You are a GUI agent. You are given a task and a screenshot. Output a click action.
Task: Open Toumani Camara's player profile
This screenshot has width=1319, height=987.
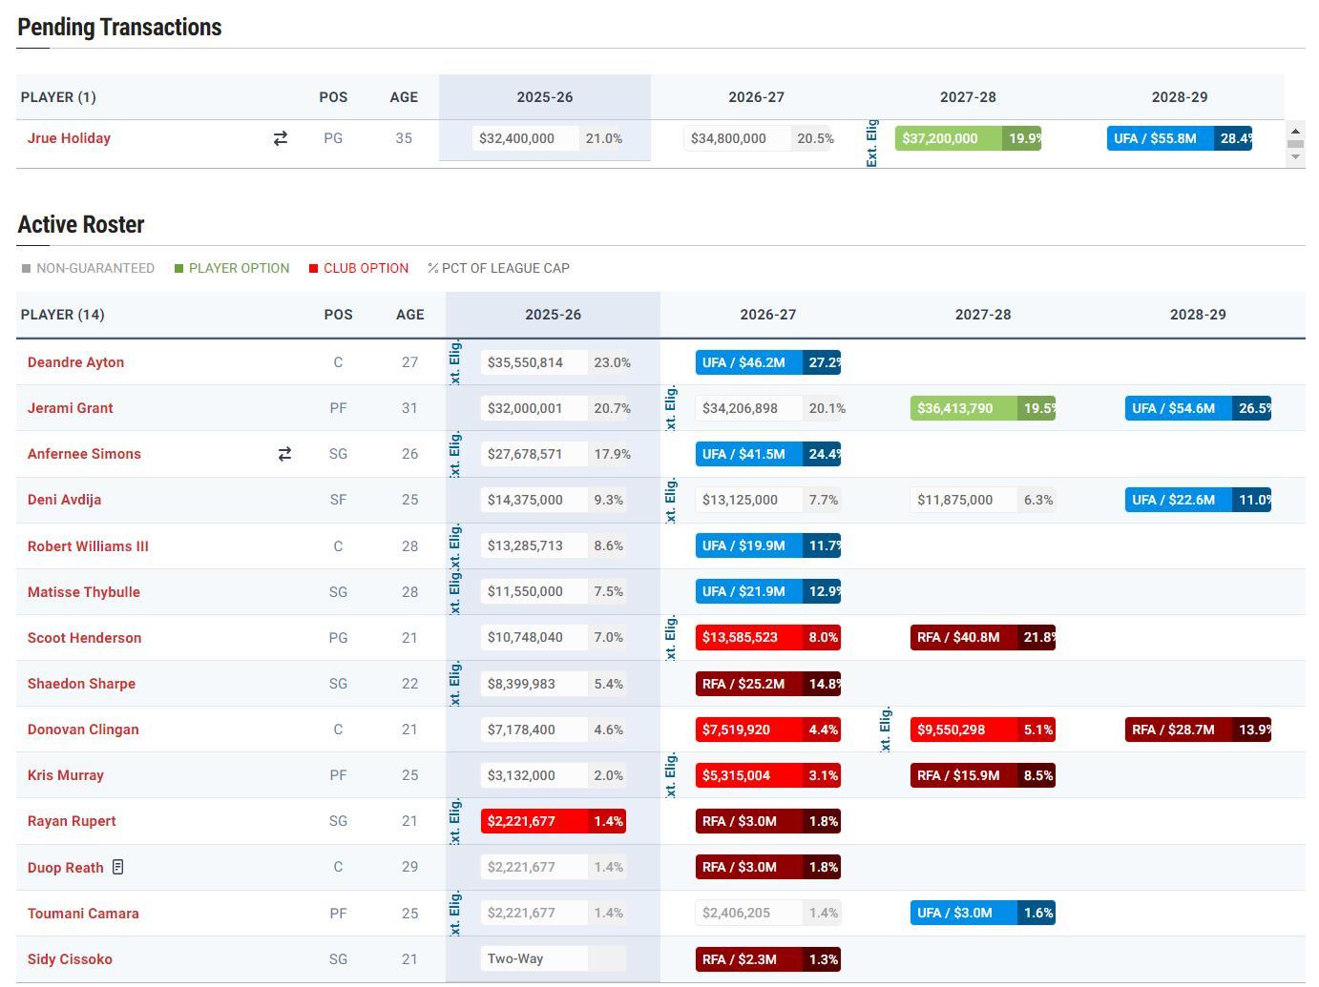(x=83, y=914)
